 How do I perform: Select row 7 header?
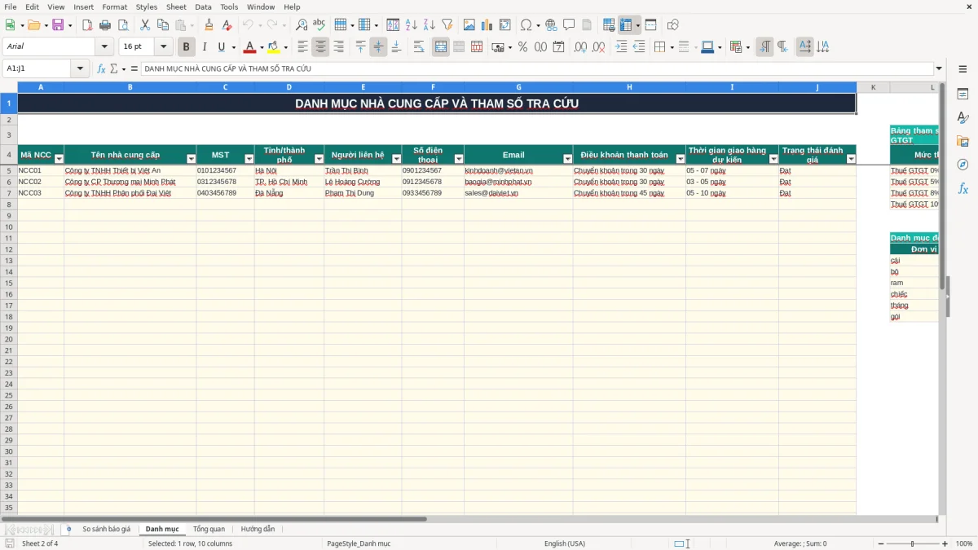[9, 193]
